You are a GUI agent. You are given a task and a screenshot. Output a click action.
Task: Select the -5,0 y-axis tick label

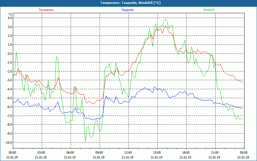tap(9, 98)
